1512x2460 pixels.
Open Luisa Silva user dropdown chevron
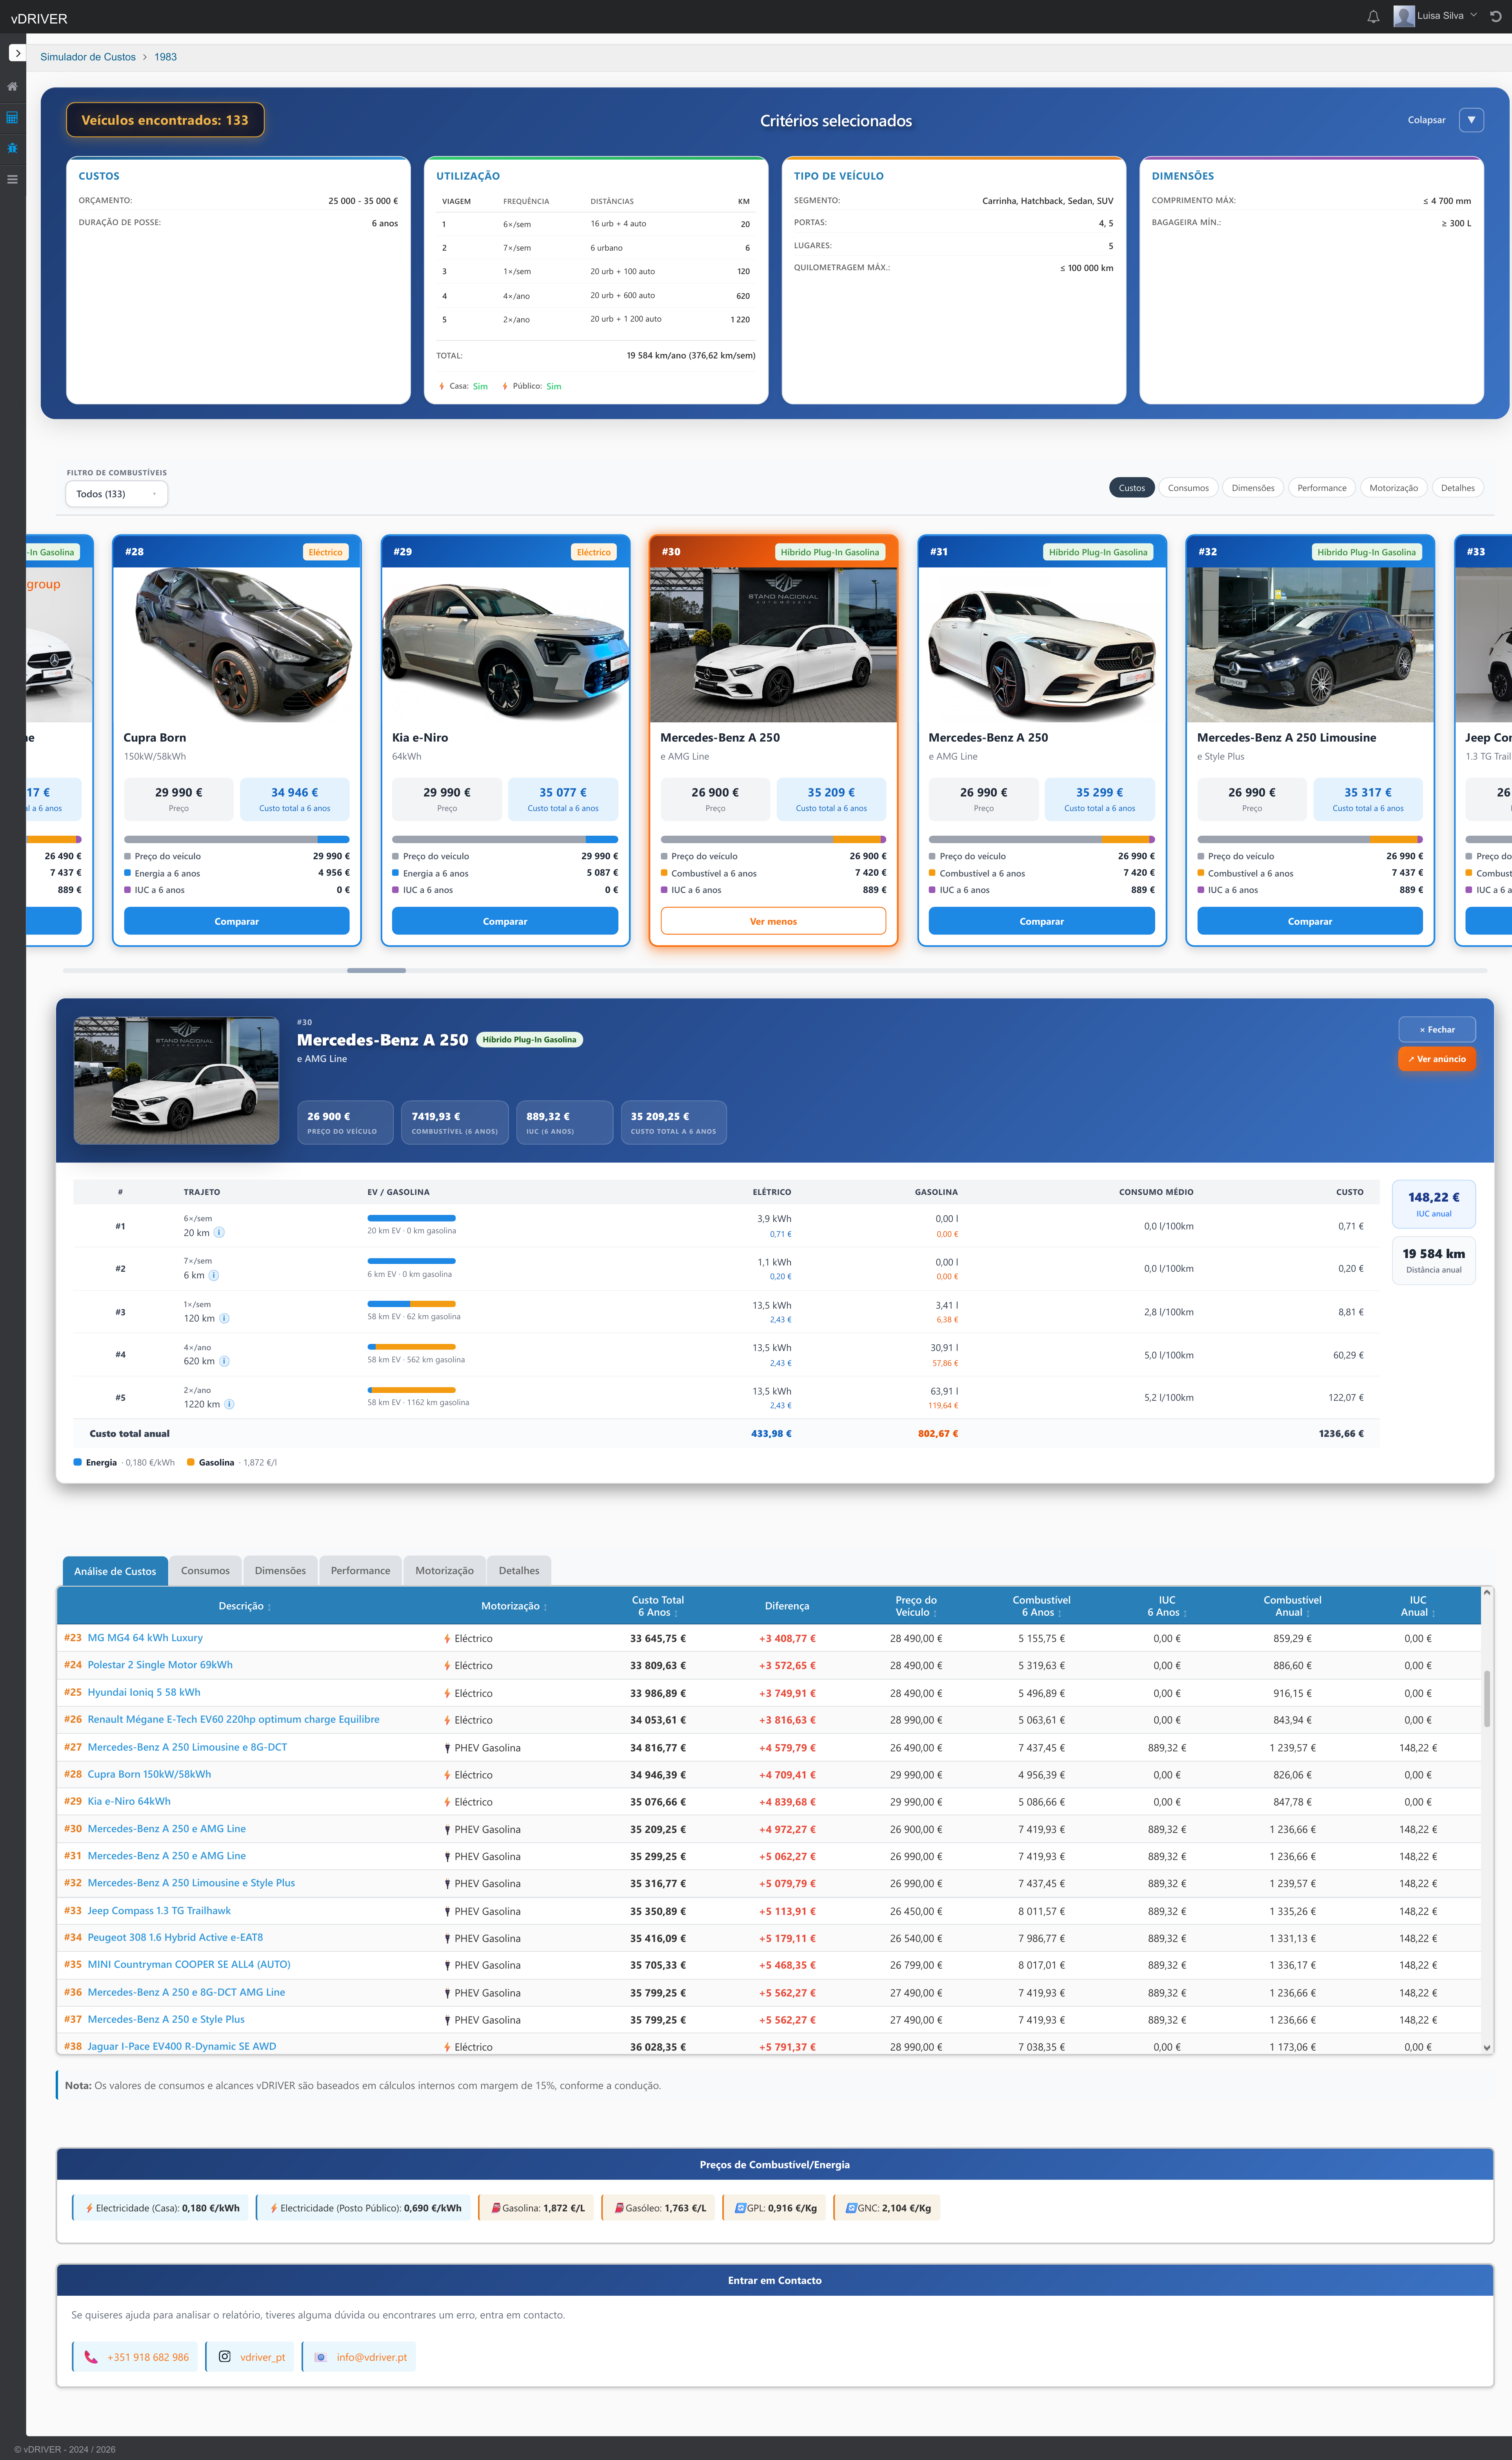1473,15
